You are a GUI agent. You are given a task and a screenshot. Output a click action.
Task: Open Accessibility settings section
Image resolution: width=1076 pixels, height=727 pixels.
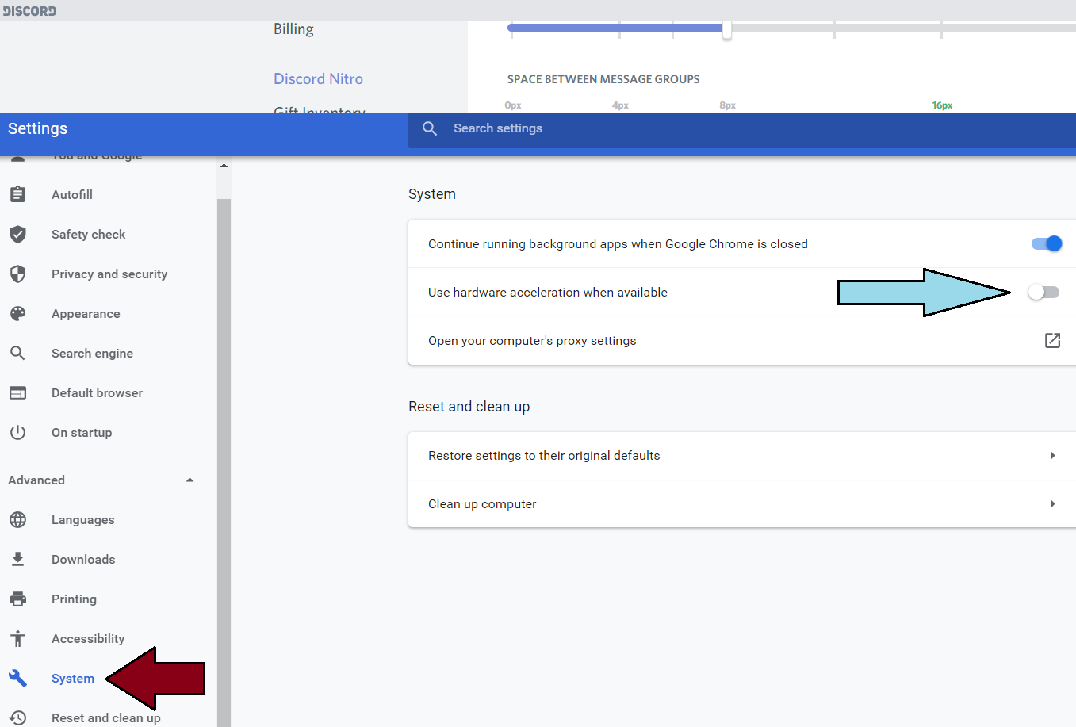pos(88,638)
